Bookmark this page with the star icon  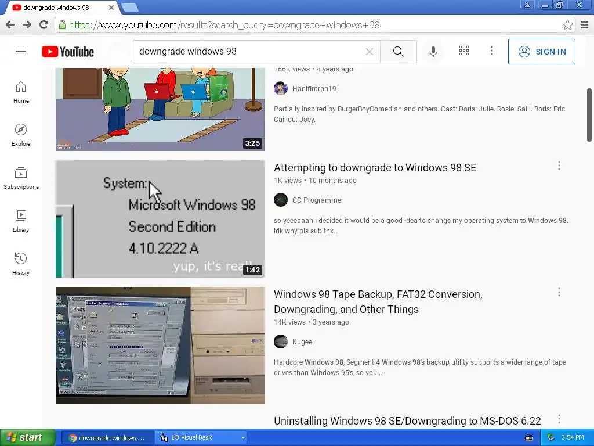click(567, 25)
